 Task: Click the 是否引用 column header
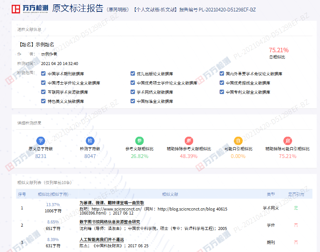296,194
